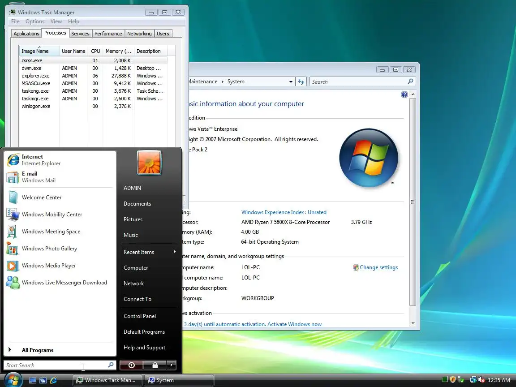
Task: Expand shutdown options arrow in Start menu
Action: (x=172, y=365)
